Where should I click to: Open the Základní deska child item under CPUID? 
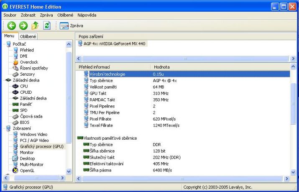pyautogui.click(x=33, y=98)
